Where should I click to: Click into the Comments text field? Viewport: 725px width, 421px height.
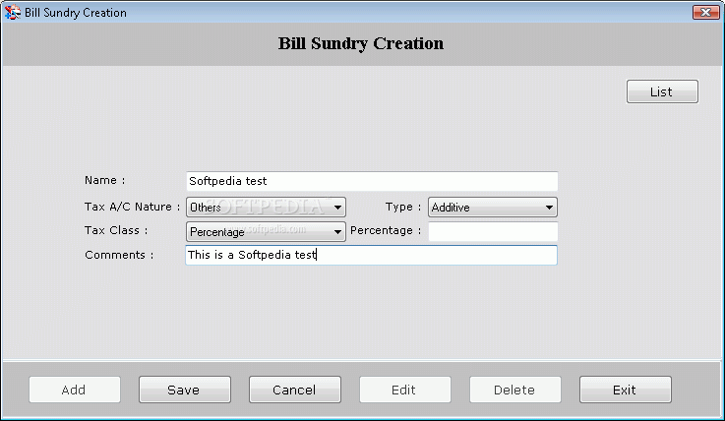pos(371,255)
